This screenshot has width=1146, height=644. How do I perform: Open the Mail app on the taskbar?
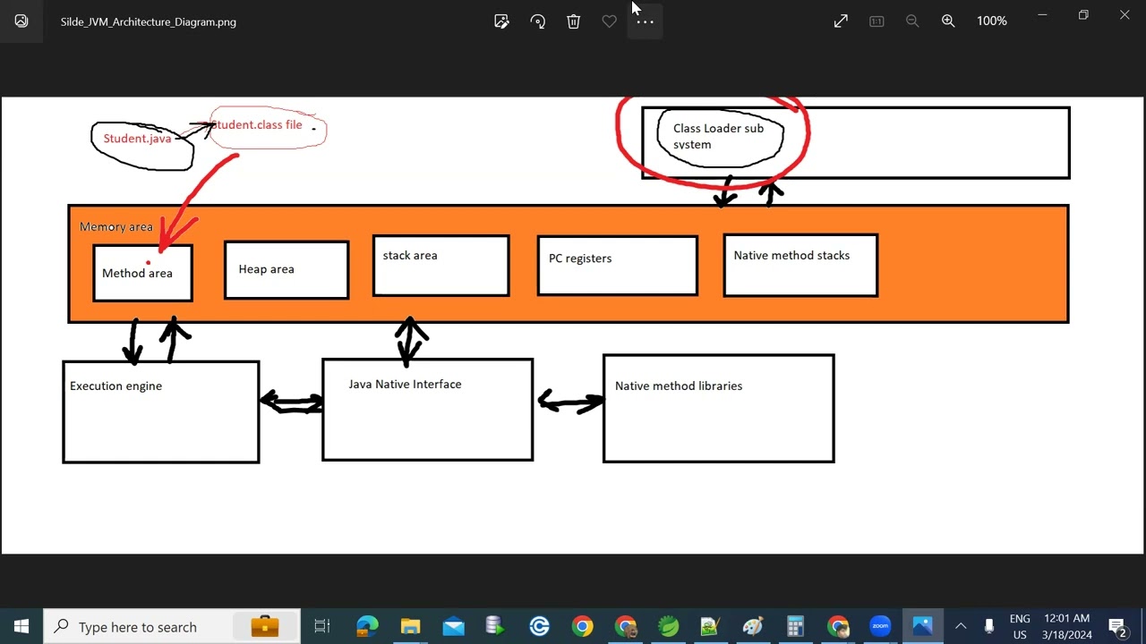click(x=454, y=626)
